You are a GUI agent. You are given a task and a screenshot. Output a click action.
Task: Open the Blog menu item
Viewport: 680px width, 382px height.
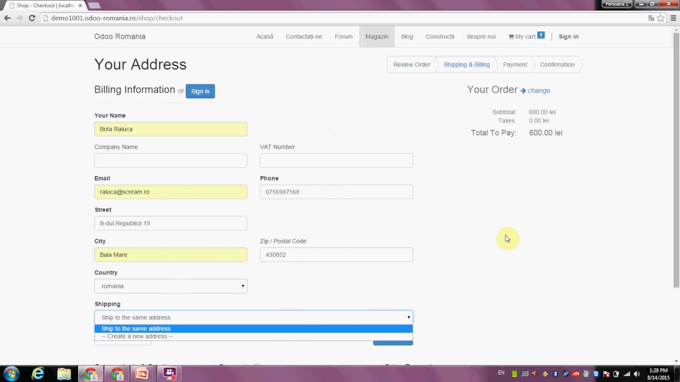pyautogui.click(x=407, y=37)
